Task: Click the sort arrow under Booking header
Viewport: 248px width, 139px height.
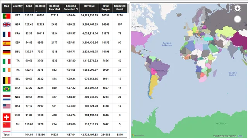Action: pyautogui.click(x=36, y=11)
